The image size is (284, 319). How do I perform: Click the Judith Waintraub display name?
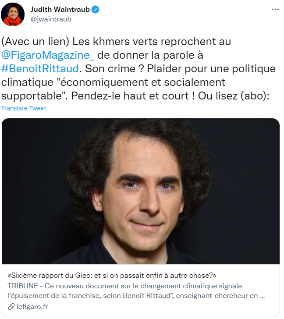coord(60,9)
